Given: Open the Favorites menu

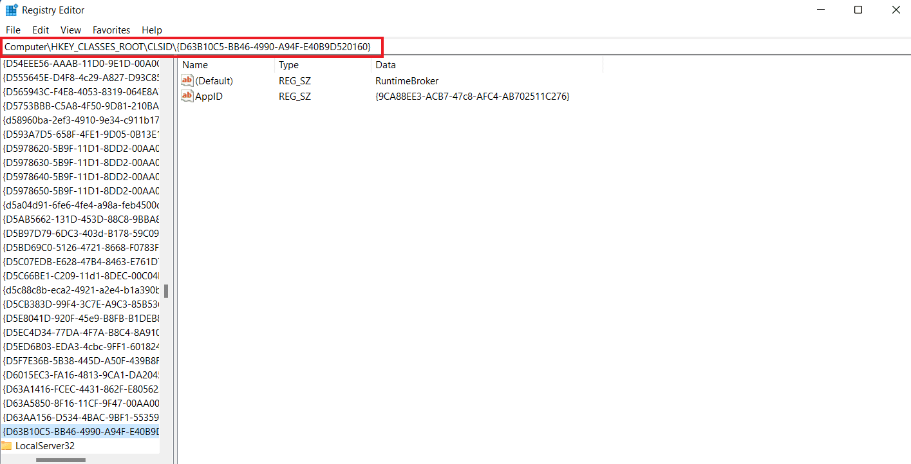Looking at the screenshot, I should (x=111, y=30).
